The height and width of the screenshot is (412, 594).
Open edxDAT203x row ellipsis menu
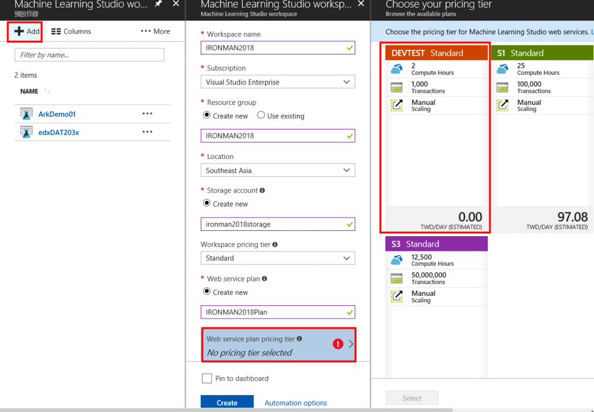pos(147,132)
